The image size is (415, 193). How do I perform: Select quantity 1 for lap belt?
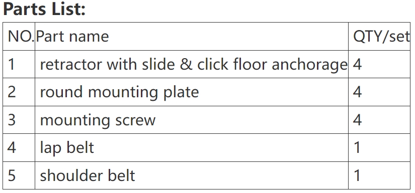point(379,148)
